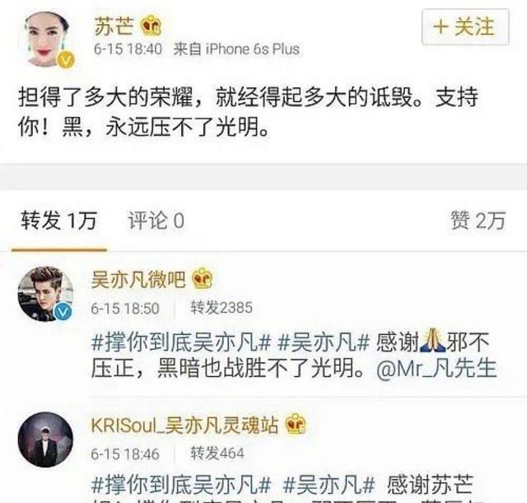Follow 苏芒 with the +关注 button
The height and width of the screenshot is (503, 527).
pos(465,27)
